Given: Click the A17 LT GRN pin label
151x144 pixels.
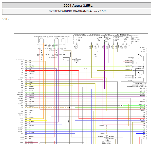Looking at the screenshot, I should point(29,90).
